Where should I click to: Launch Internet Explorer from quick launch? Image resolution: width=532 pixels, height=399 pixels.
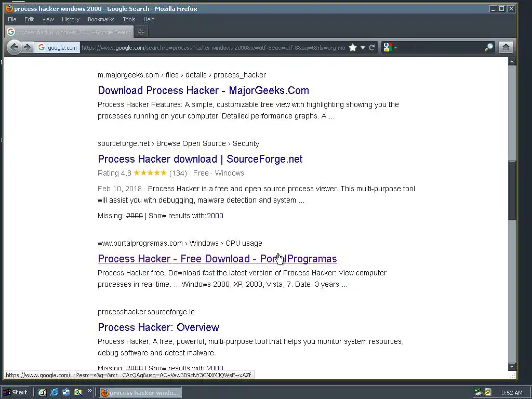pyautogui.click(x=54, y=393)
